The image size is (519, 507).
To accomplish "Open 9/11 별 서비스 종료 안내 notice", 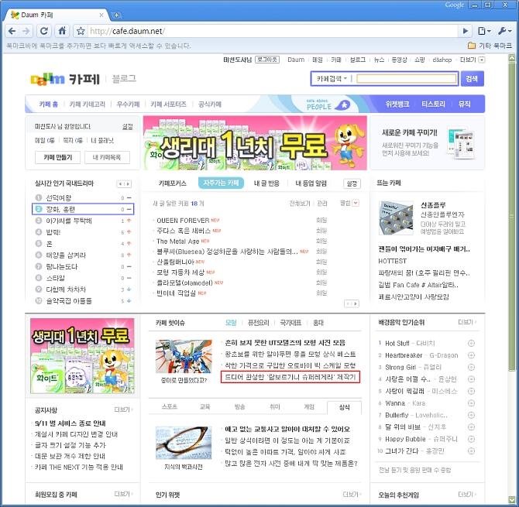I will coord(70,423).
